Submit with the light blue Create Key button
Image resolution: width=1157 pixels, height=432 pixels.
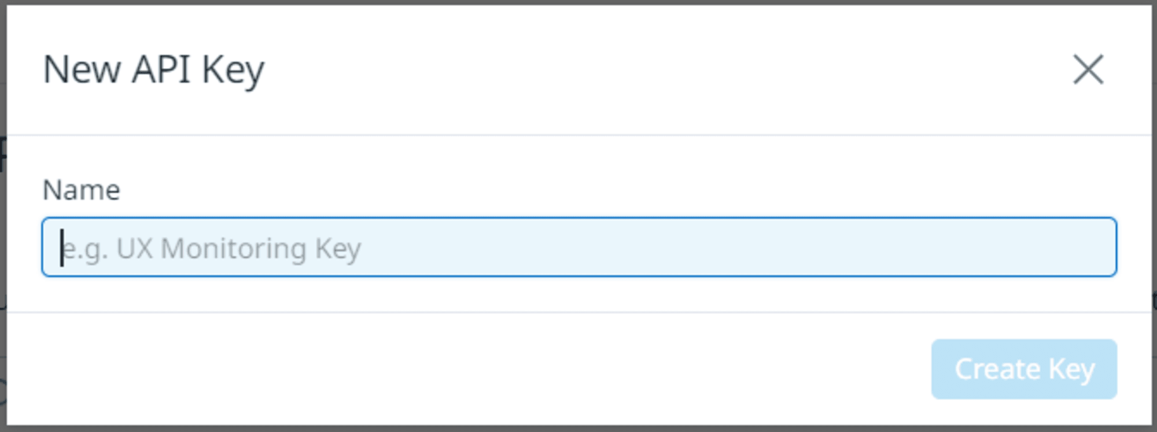(1024, 369)
